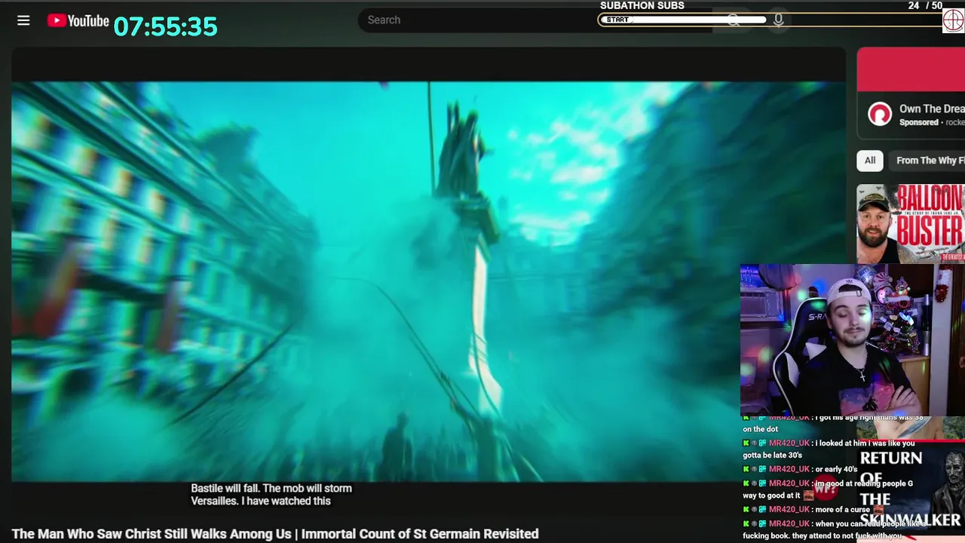The image size is (965, 543).
Task: Click the video caption text 'Bastile will fall'
Action: (271, 495)
